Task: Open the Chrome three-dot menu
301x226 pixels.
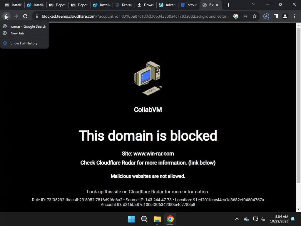Action: [x=295, y=16]
